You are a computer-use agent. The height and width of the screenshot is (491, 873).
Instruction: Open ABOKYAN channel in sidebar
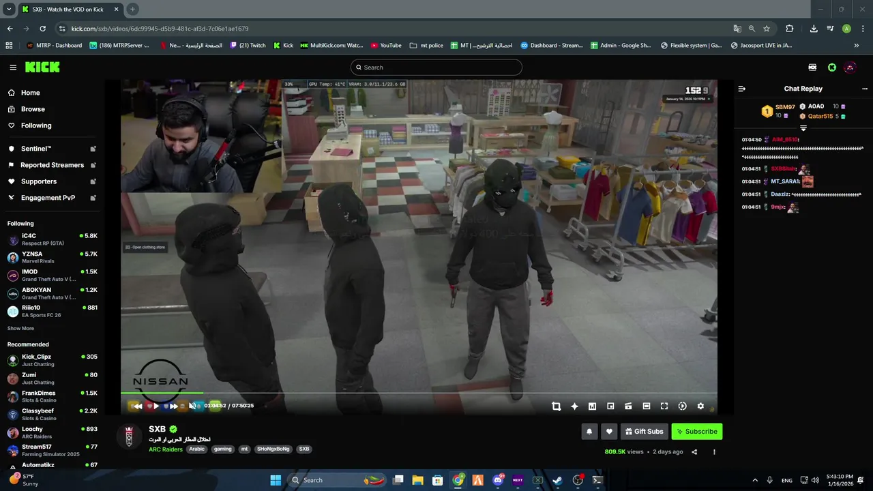tap(52, 293)
